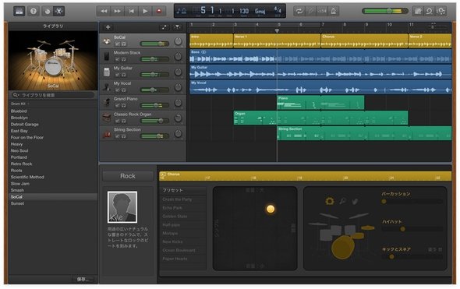Enable the handclap percussion icon
The image size is (460, 289).
[355, 201]
